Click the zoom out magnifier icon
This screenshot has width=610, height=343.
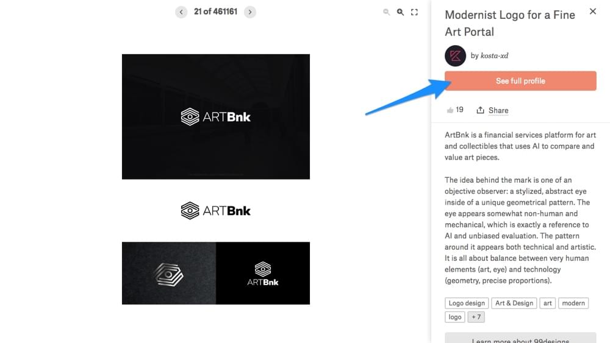pyautogui.click(x=386, y=12)
